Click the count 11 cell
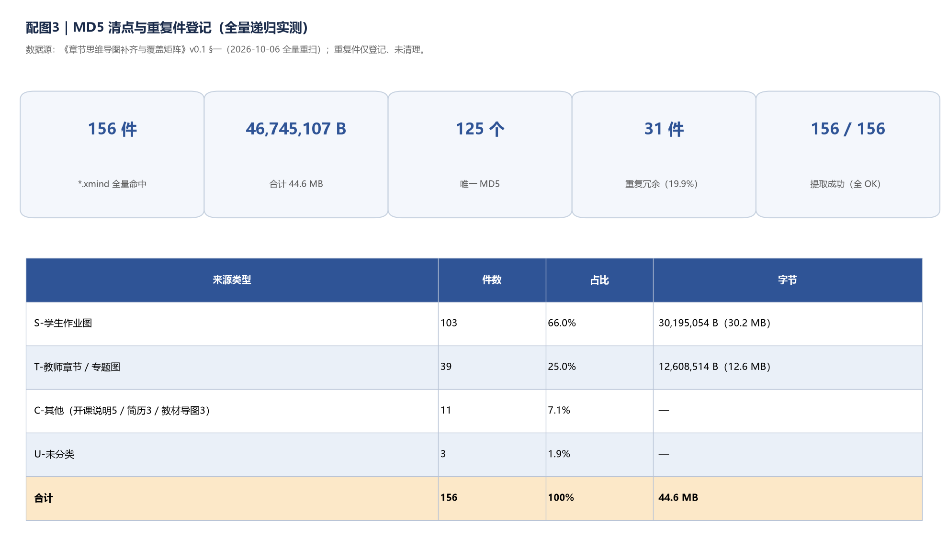This screenshot has width=948, height=560. coord(492,411)
